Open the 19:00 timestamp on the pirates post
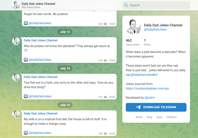 click(112, 60)
